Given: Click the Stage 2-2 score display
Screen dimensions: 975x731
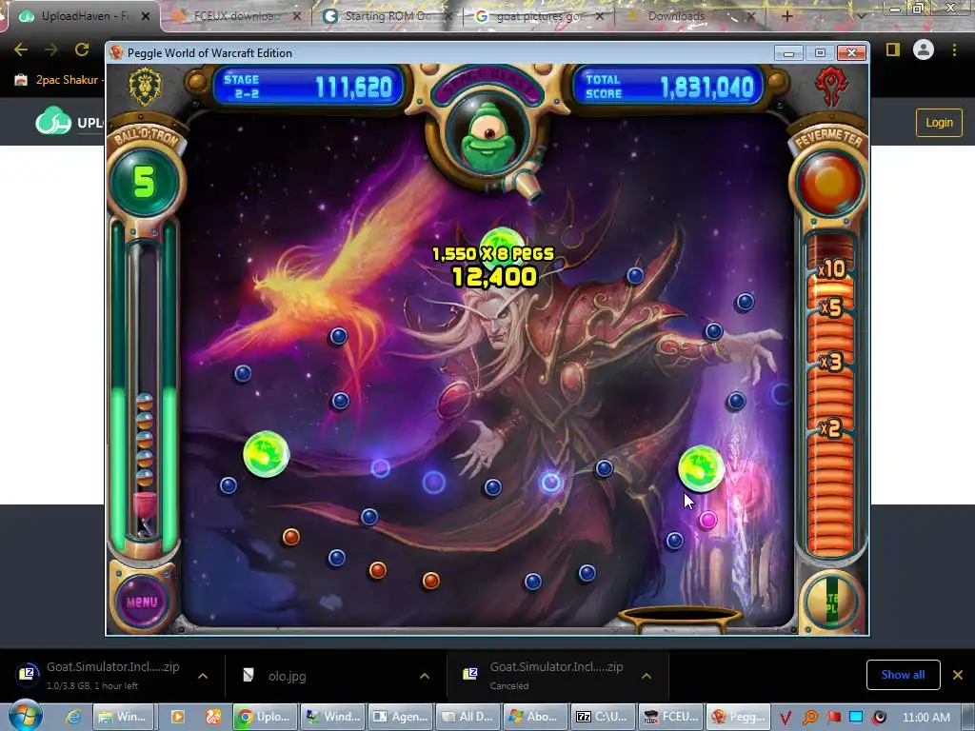Looking at the screenshot, I should pyautogui.click(x=308, y=87).
